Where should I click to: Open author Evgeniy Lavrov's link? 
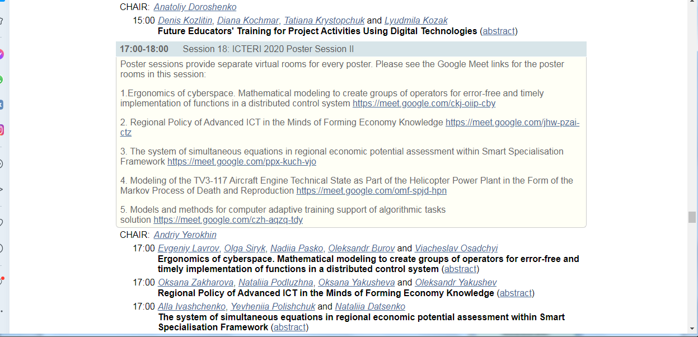[x=188, y=249]
